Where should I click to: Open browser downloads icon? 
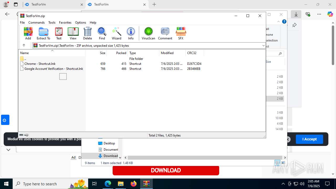(296, 14)
